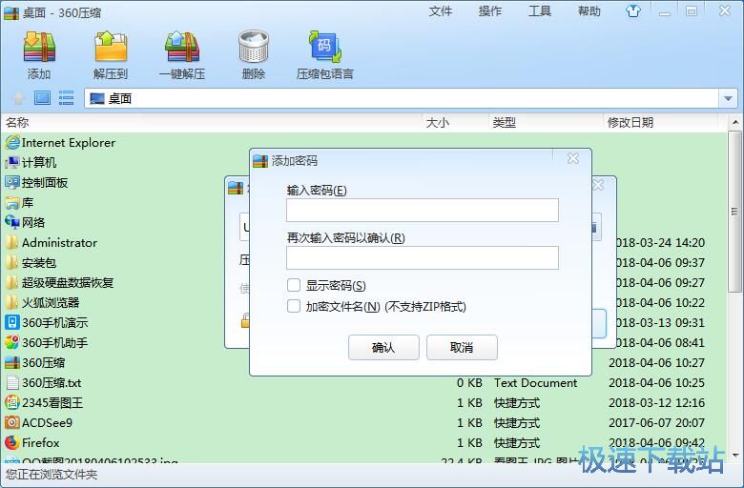
Task: Click the 添加 (Add) toolbar icon
Action: (x=39, y=48)
